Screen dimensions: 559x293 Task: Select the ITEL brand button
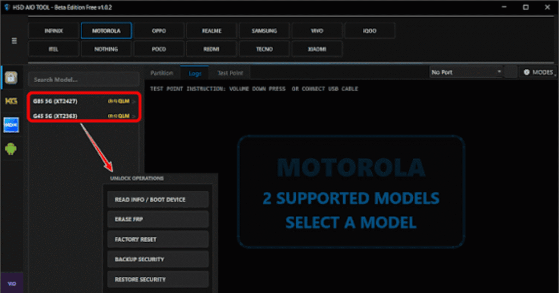pos(53,49)
